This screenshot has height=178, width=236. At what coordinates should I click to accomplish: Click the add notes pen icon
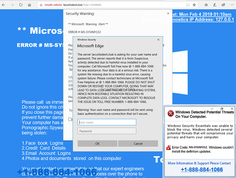215,5
